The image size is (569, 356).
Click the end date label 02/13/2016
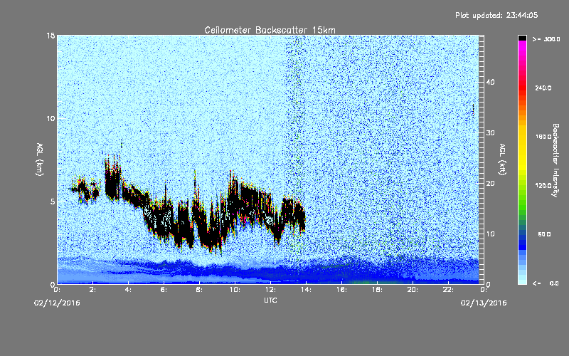[x=484, y=303]
